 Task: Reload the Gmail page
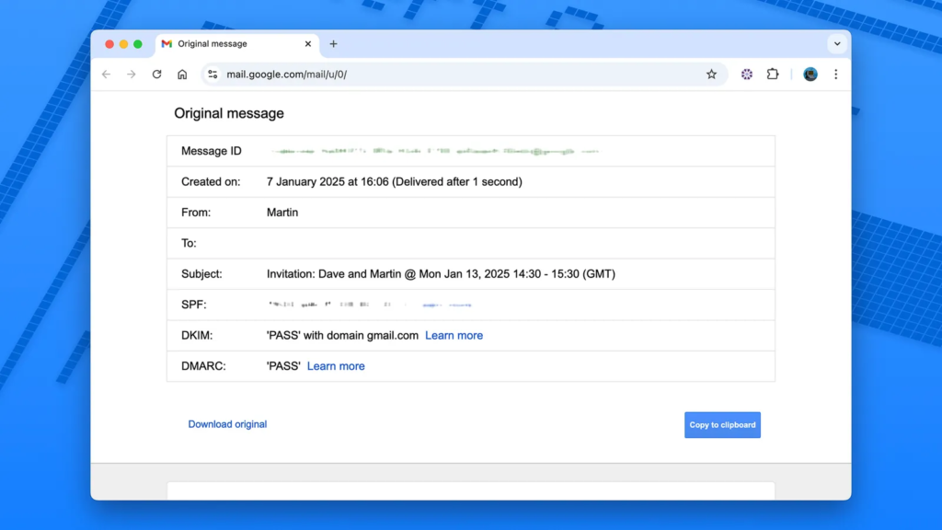[157, 75]
